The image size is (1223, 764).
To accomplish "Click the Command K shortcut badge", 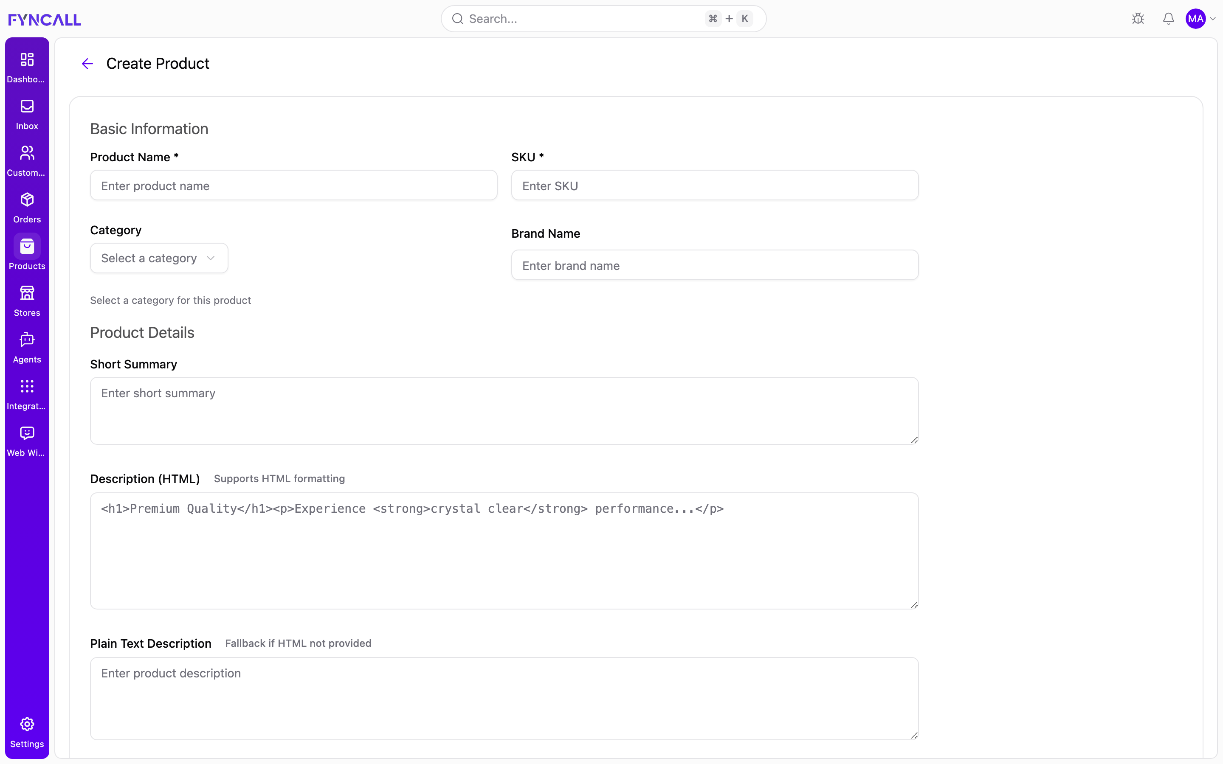I will [x=729, y=19].
